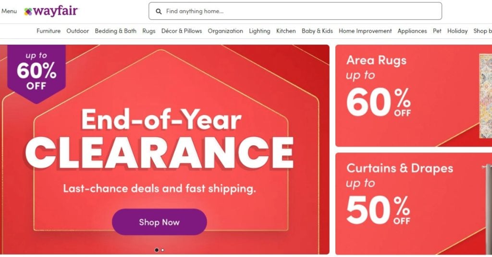Switch to the second carousel slide dot
492x257 pixels.
162,250
